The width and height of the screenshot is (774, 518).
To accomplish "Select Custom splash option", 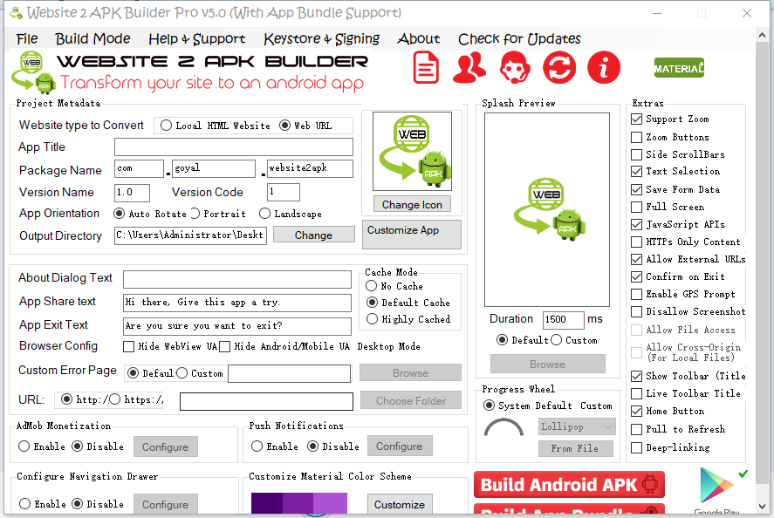I will [x=557, y=340].
